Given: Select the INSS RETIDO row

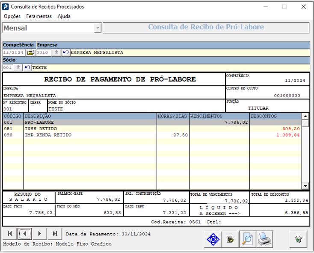Looking at the screenshot, I should pos(152,128).
